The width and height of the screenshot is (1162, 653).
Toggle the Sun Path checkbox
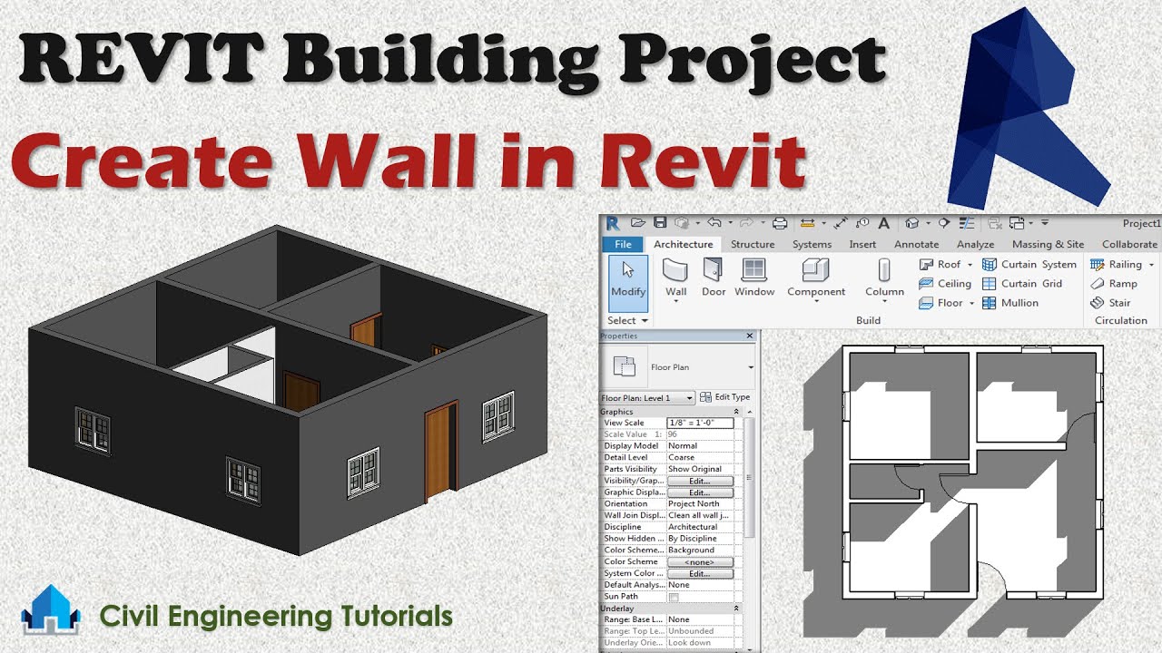click(674, 597)
